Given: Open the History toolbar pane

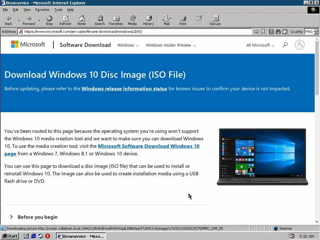Looking at the screenshot, I should click(148, 20).
